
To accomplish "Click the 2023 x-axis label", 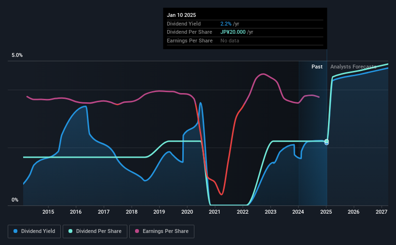I will click(x=271, y=212).
